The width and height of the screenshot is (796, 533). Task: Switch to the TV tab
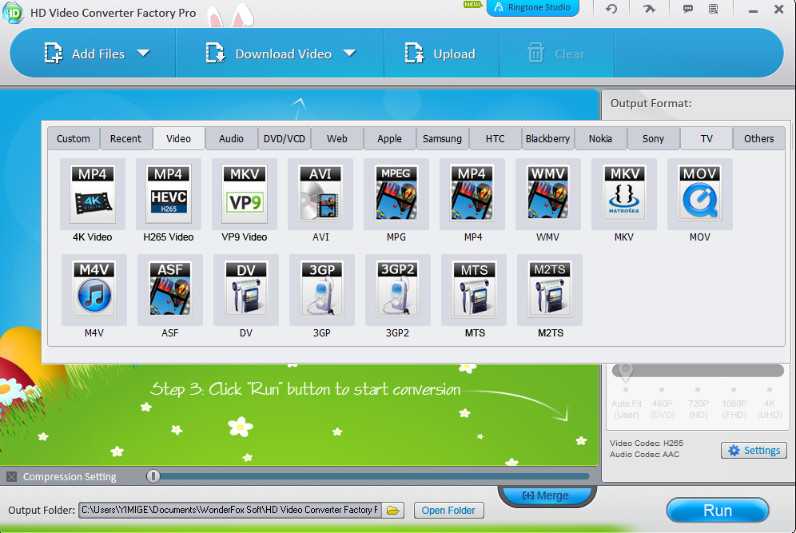(706, 138)
